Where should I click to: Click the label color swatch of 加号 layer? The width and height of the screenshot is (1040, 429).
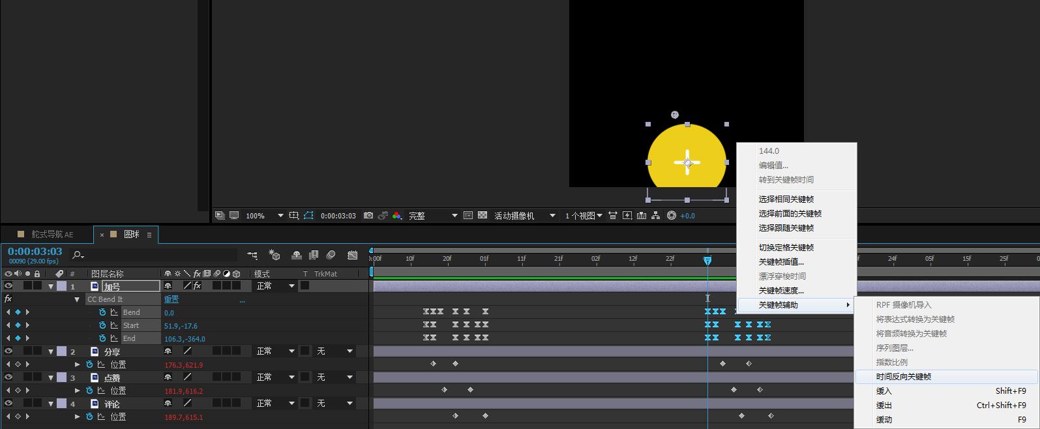(x=61, y=286)
